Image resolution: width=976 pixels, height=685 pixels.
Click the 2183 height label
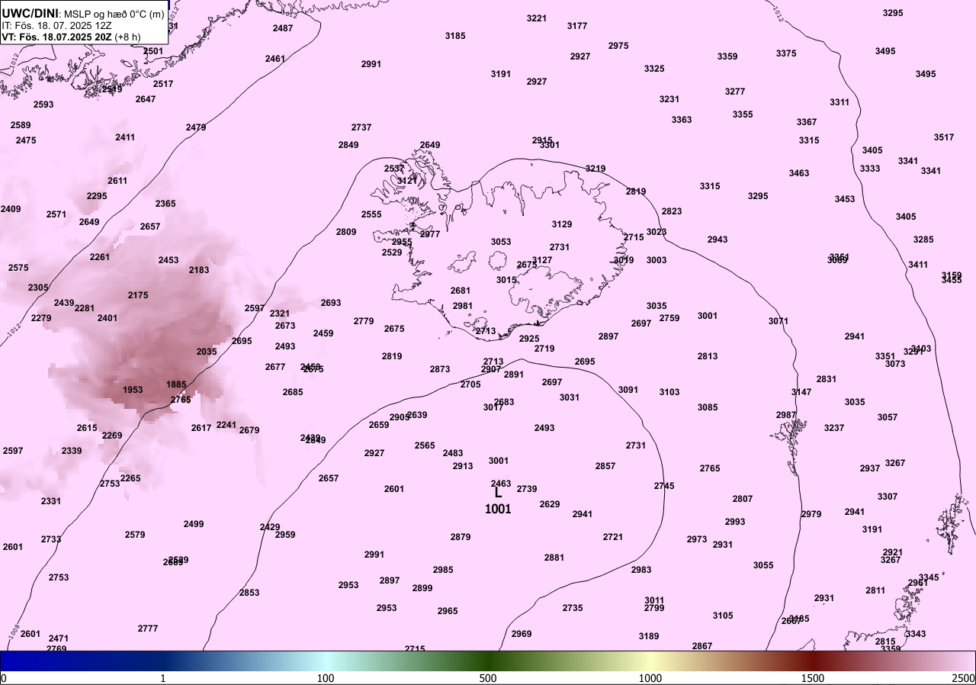(199, 270)
